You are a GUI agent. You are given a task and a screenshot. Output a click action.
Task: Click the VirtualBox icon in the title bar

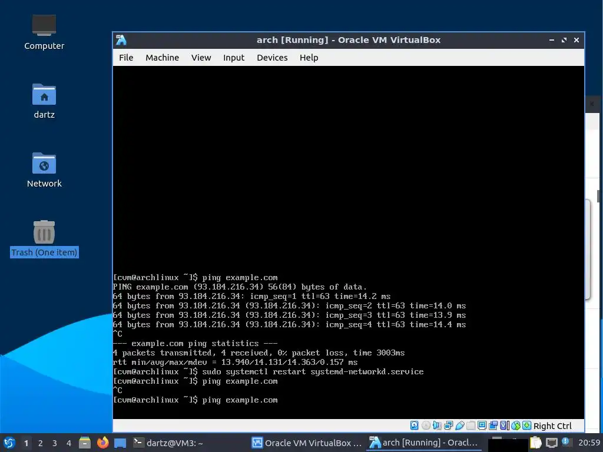click(121, 40)
